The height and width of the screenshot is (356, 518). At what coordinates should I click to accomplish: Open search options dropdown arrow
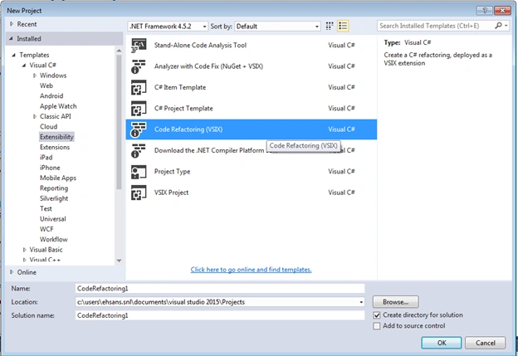coord(506,26)
